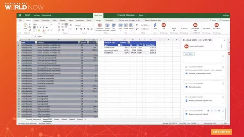This screenshot has height=137, width=244.
Task: Open the yellow fill color picker
Action: coord(39,30)
